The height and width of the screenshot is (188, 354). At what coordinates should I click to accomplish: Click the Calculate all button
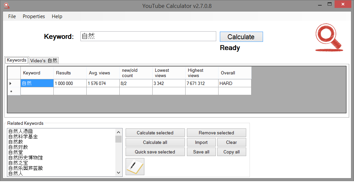155,142
